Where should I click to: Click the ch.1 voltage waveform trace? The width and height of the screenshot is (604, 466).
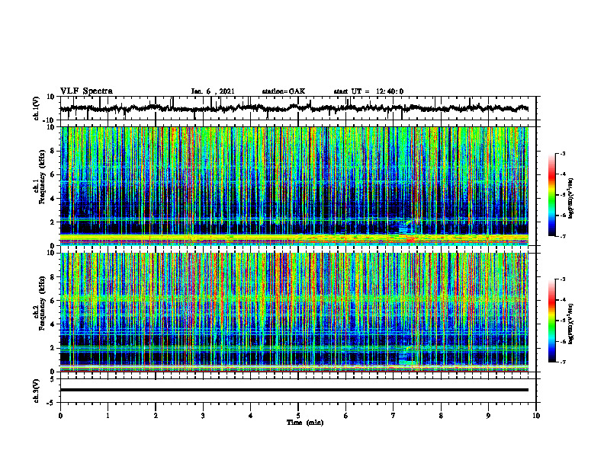tap(294, 108)
